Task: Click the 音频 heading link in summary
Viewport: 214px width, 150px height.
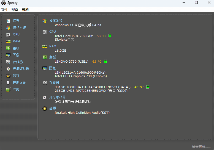Action: pyautogui.click(x=53, y=108)
